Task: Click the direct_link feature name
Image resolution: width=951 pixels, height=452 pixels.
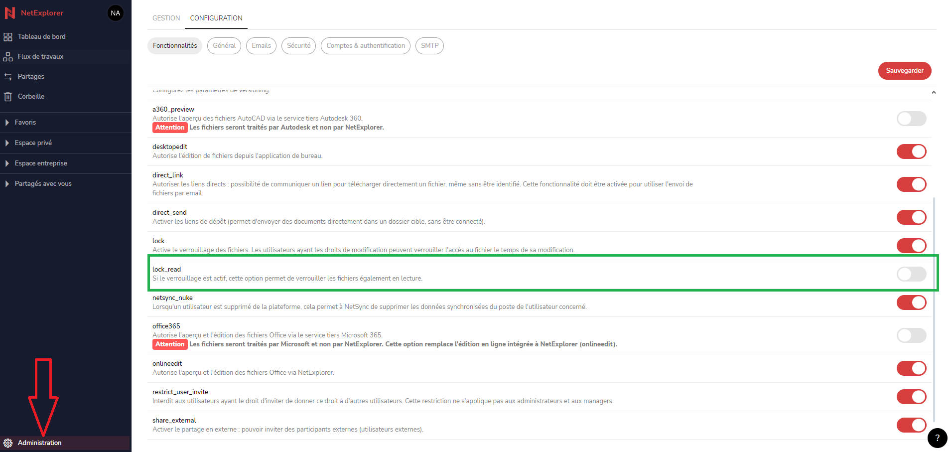Action: (x=168, y=175)
